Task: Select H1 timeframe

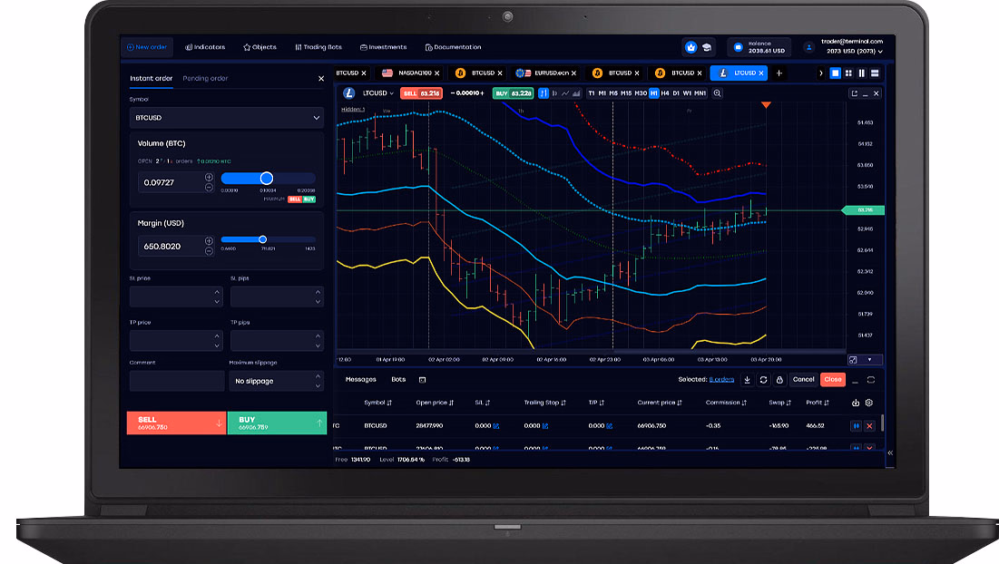Action: [x=653, y=92]
